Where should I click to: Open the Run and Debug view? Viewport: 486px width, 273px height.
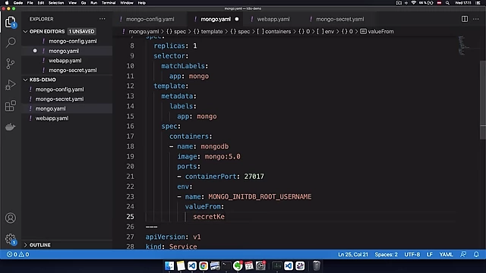pyautogui.click(x=11, y=85)
